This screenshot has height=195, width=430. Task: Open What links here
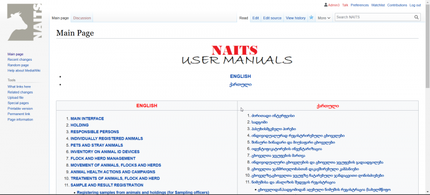pyautogui.click(x=19, y=86)
